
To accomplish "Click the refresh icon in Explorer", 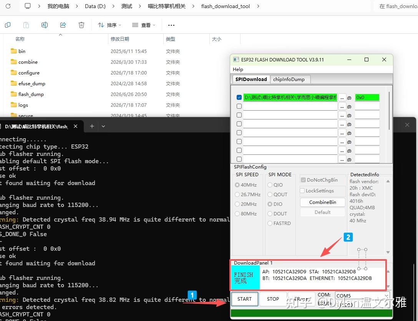I will 8,6.
